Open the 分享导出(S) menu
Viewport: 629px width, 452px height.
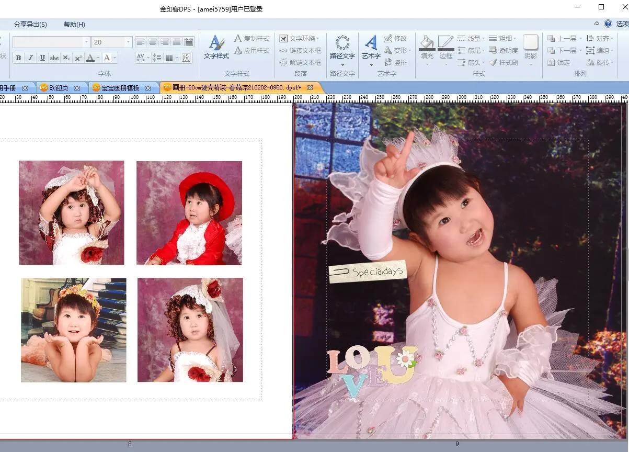30,24
